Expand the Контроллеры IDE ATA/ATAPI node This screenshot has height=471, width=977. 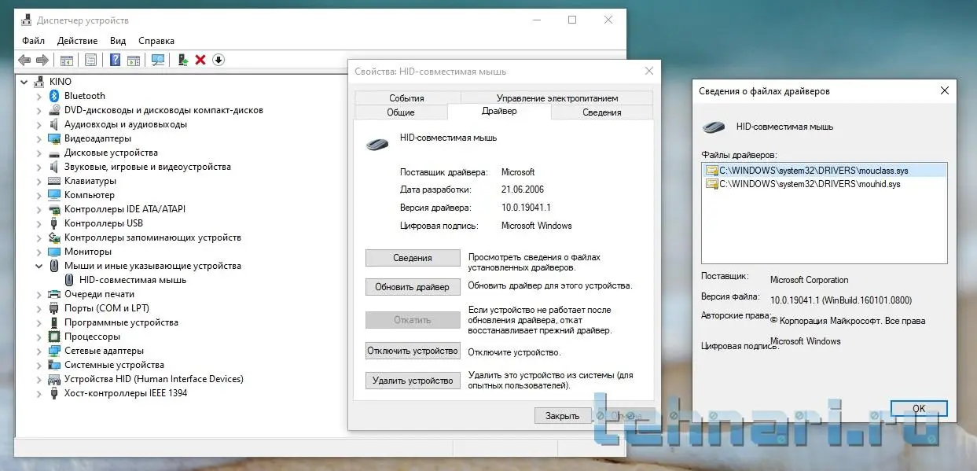(39, 209)
